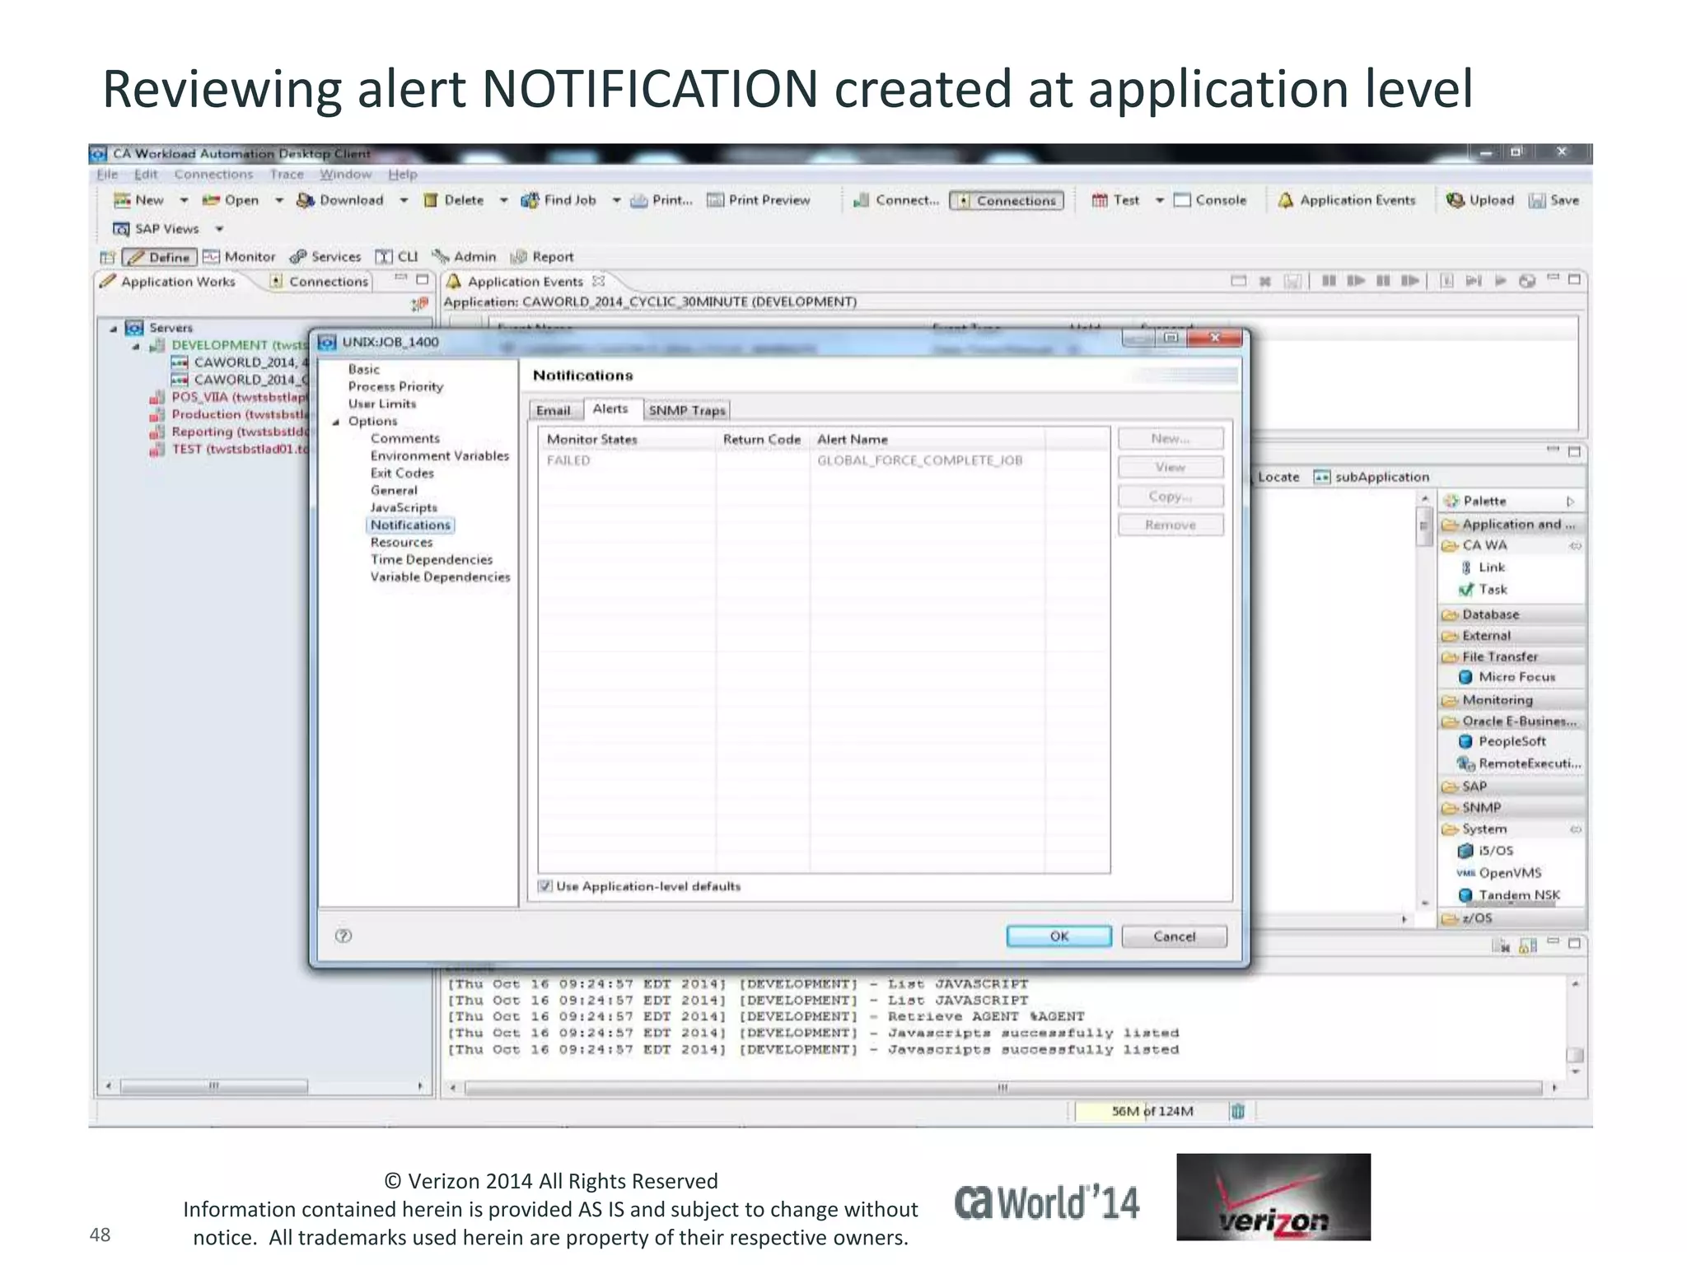This screenshot has height=1265, width=1687.
Task: Click the Link item in palette
Action: click(1483, 567)
